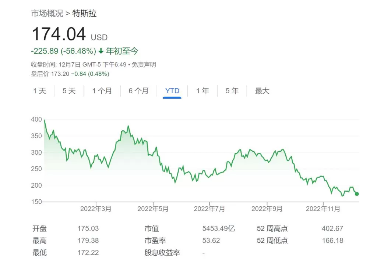Click the 174.04 price figure

click(59, 34)
